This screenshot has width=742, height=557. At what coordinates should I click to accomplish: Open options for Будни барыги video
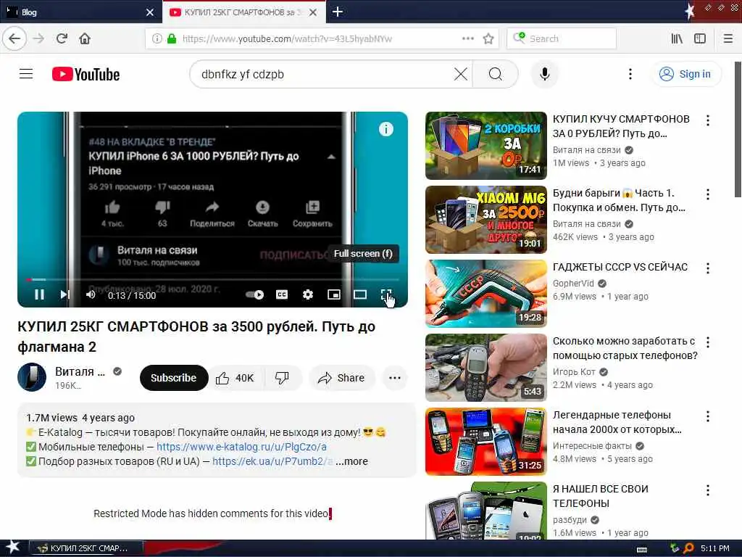[707, 194]
